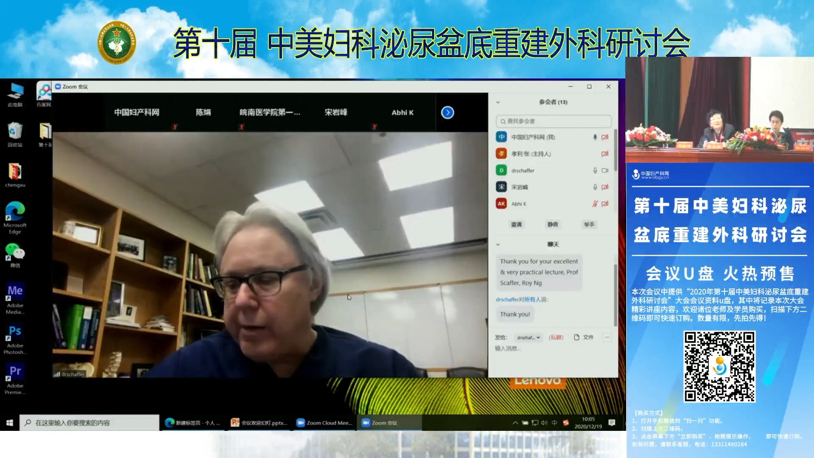Toggle the camera icon for drschaffer
The image size is (814, 458).
point(605,170)
